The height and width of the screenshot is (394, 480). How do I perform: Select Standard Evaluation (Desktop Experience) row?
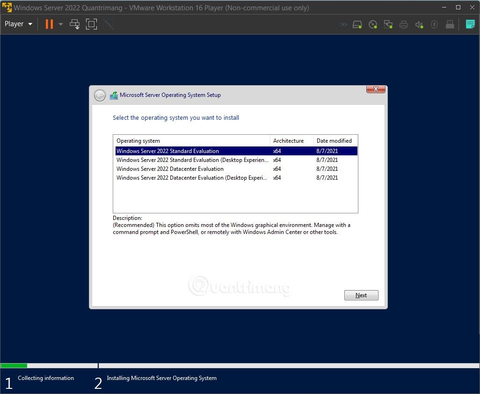236,160
